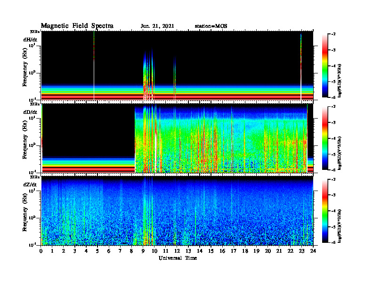Click the 10^1 frequency tick of dD/dt panel

pos(32,118)
